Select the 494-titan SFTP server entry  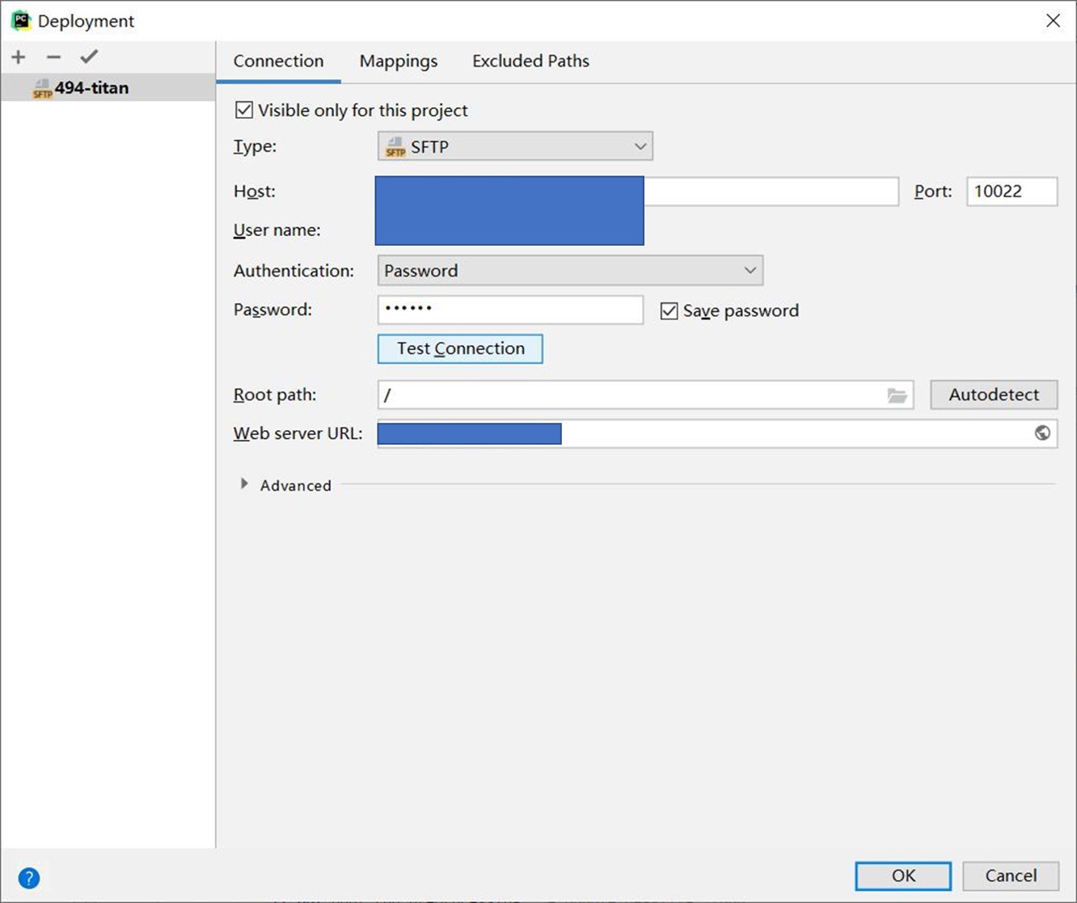point(108,87)
